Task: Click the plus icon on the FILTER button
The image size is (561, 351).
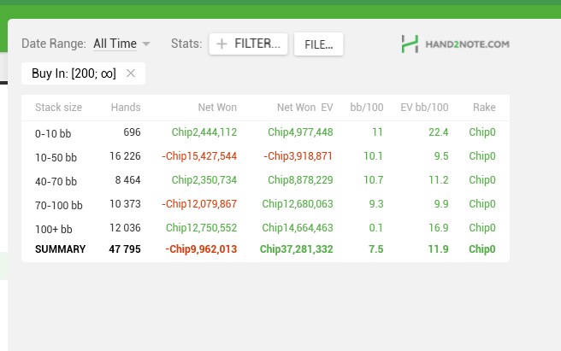Action: [221, 44]
